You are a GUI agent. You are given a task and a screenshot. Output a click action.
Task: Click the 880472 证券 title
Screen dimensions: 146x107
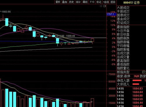pos(132,3)
